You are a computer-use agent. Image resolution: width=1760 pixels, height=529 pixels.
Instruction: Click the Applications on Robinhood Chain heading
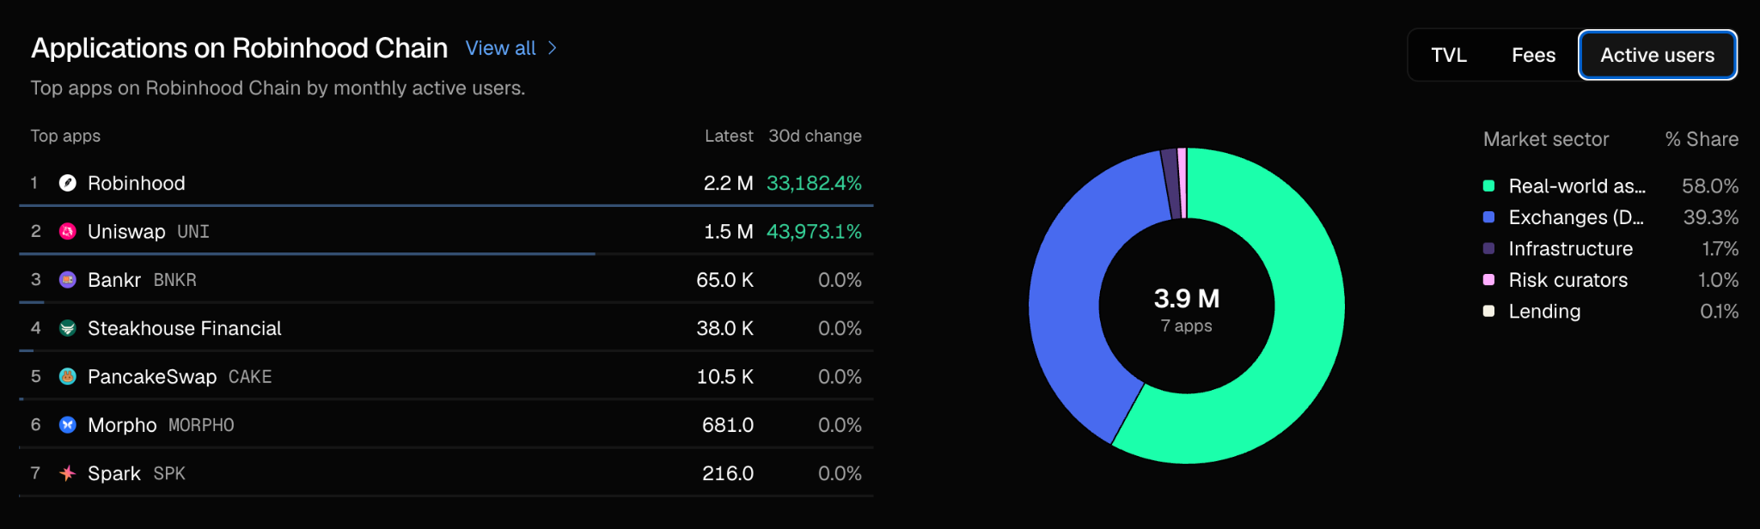click(x=240, y=48)
